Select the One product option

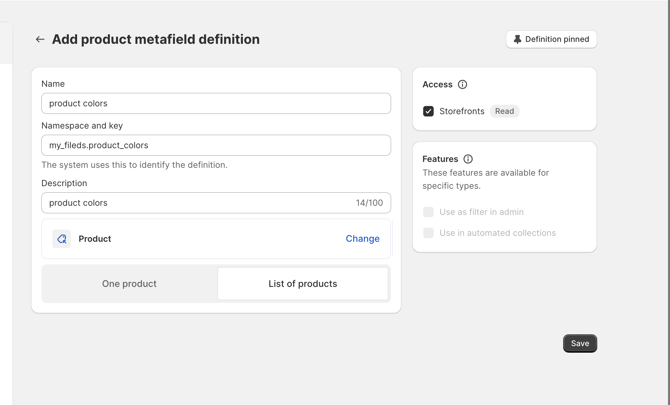129,284
